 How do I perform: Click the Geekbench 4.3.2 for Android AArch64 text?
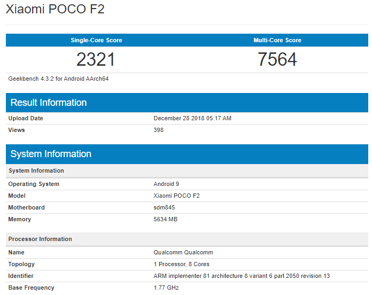(59, 79)
